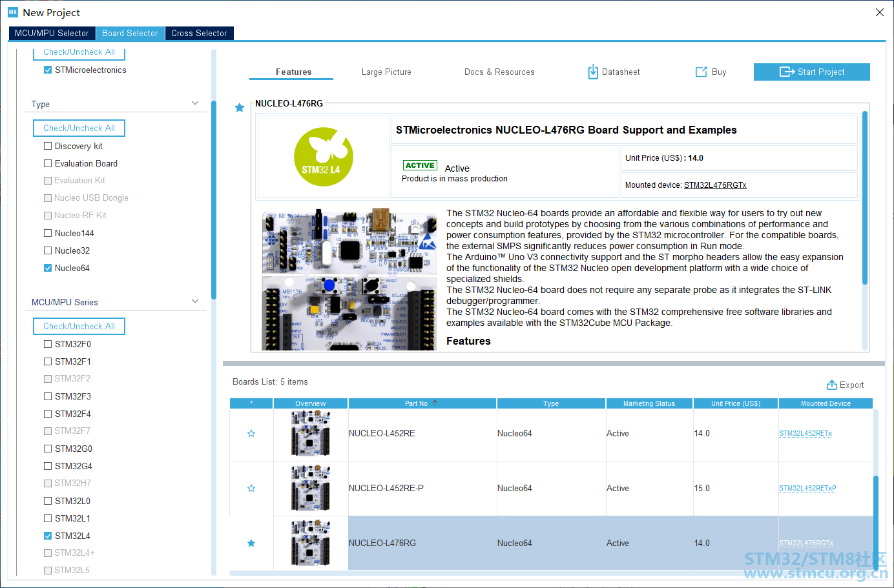Click the filter panel vertical scrollbar
Image resolution: width=894 pixels, height=588 pixels.
click(x=214, y=200)
